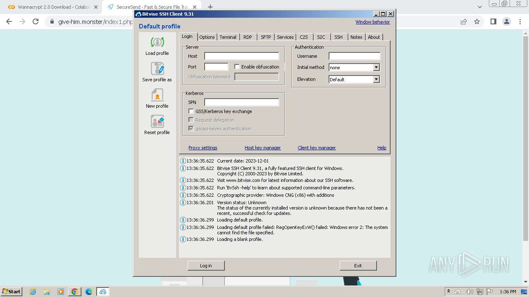Open Chrome tab search chevron
The image size is (529, 297).
(x=479, y=7)
